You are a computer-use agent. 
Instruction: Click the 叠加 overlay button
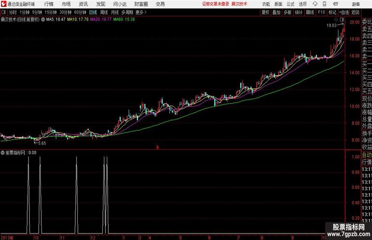pyautogui.click(x=277, y=12)
